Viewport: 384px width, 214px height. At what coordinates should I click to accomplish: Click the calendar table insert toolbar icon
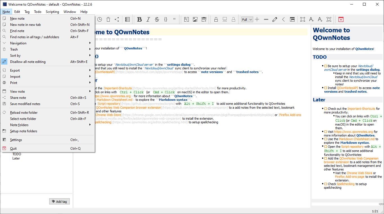204,19
